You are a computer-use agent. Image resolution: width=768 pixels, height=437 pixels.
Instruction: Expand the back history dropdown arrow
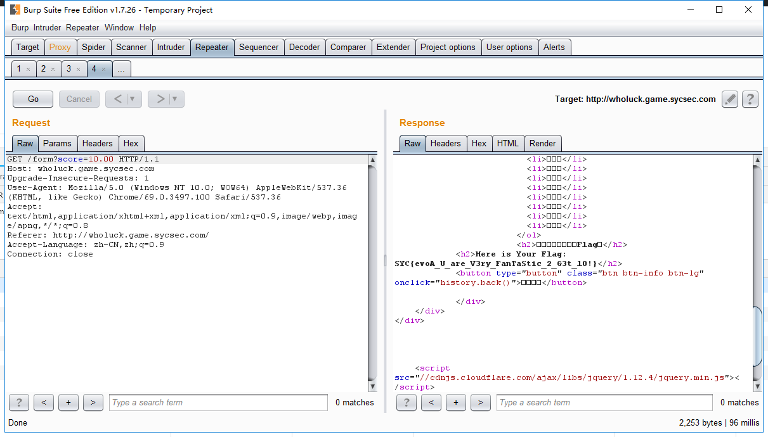pyautogui.click(x=133, y=99)
